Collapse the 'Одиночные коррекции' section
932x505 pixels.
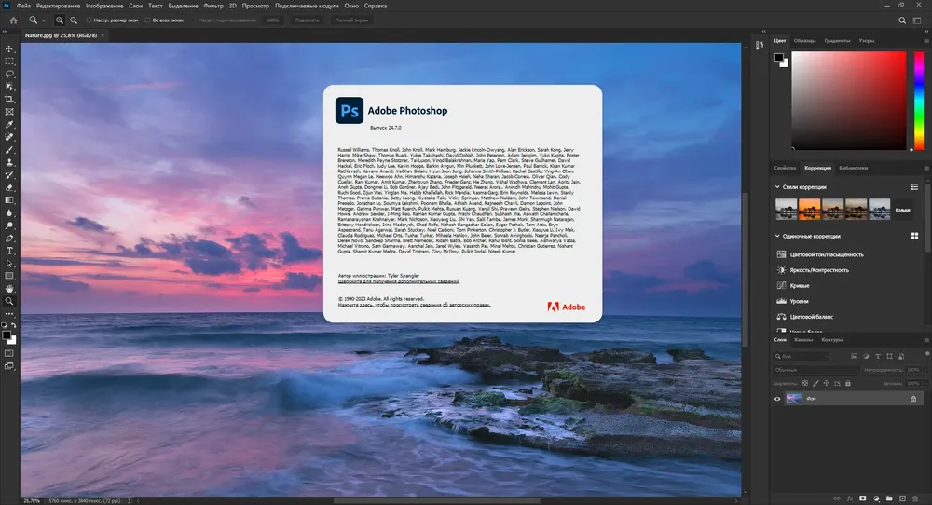tap(777, 236)
